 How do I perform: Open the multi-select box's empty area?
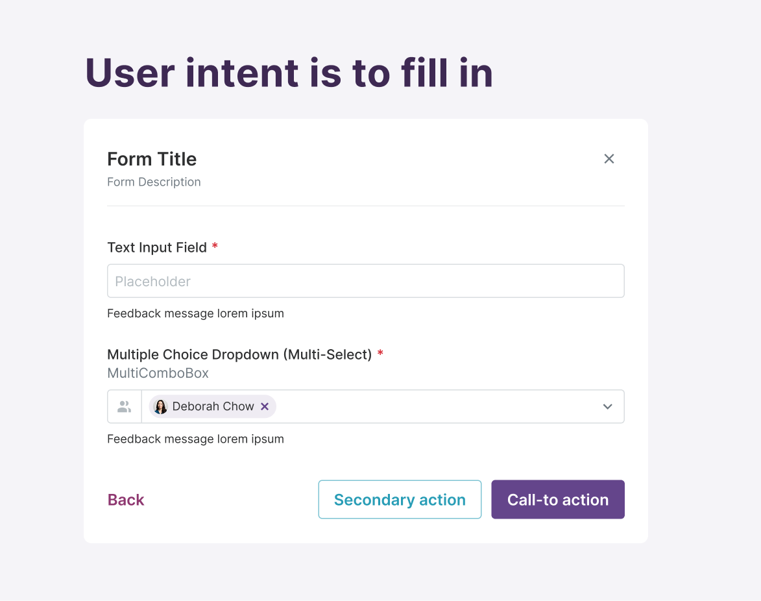click(x=437, y=406)
